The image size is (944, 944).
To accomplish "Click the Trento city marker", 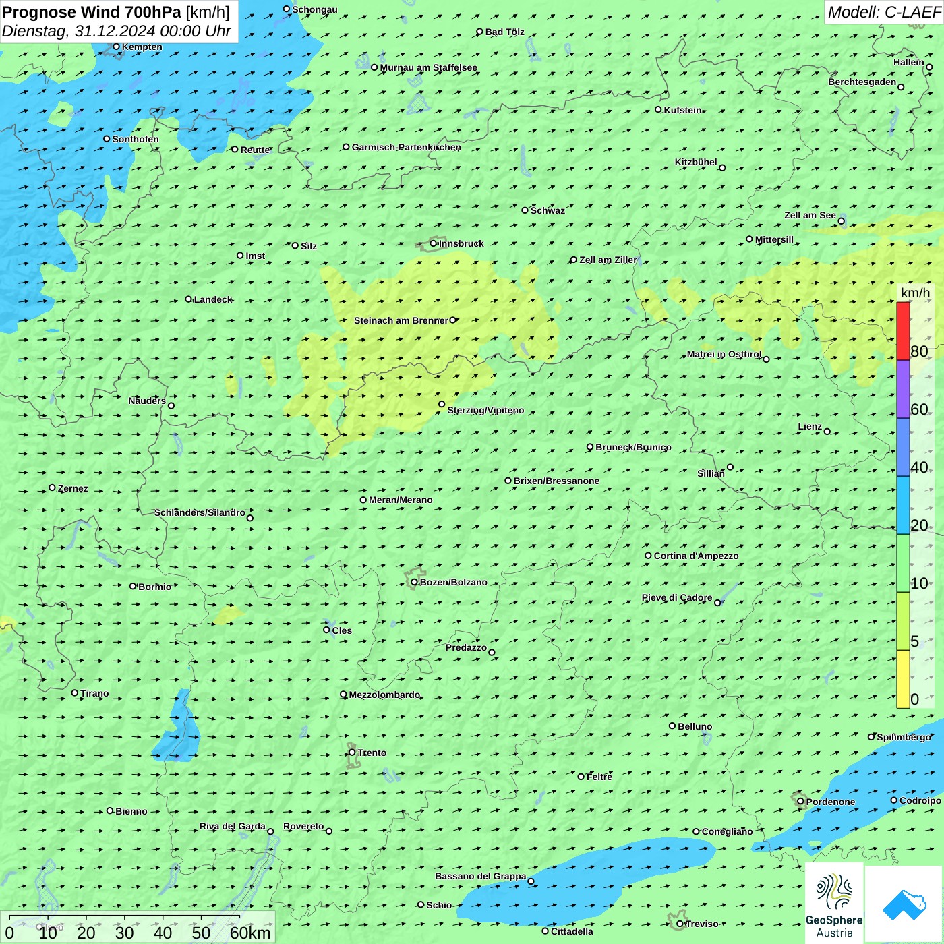I will (352, 753).
